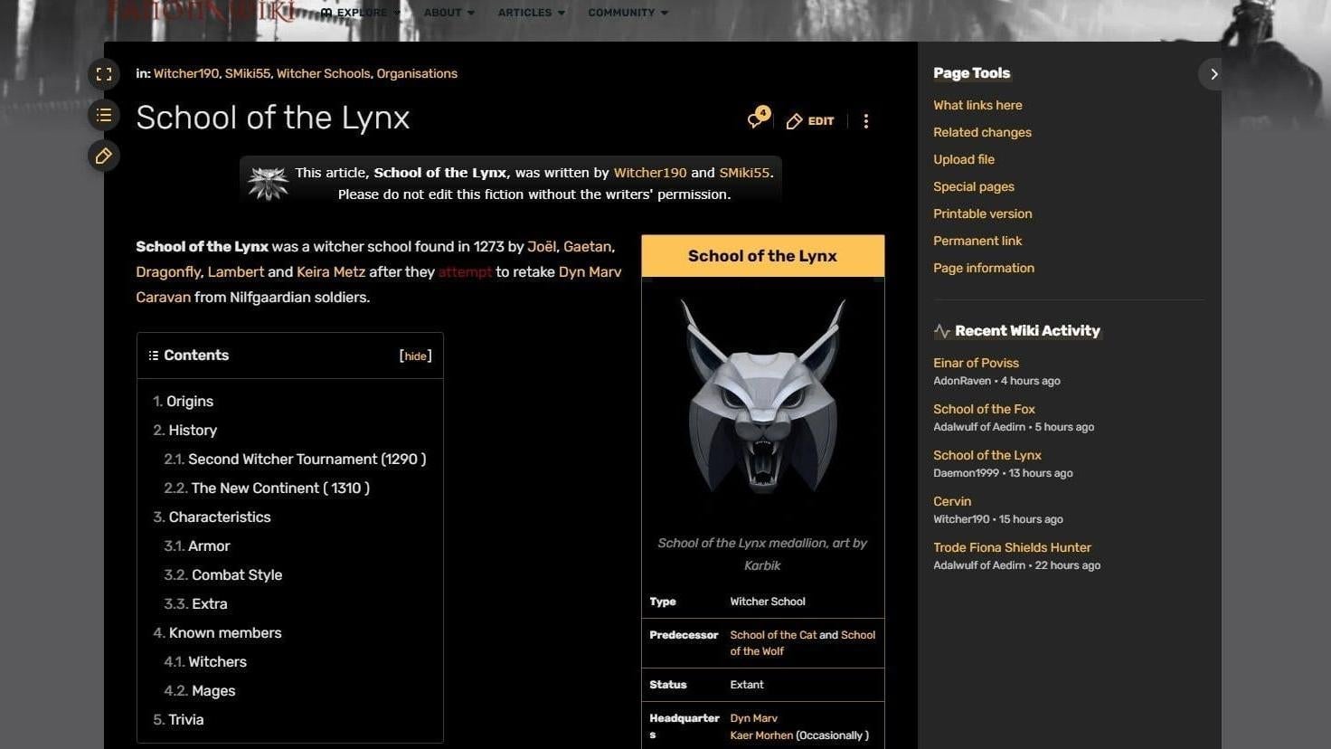The height and width of the screenshot is (749, 1331).
Task: Click the EDIT pencil icon
Action: pos(794,120)
